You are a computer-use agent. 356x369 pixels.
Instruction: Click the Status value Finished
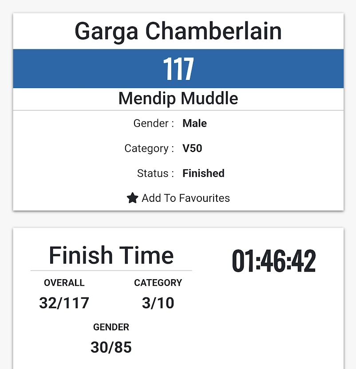click(x=203, y=173)
